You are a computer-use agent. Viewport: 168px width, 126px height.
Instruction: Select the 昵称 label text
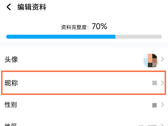click(11, 83)
